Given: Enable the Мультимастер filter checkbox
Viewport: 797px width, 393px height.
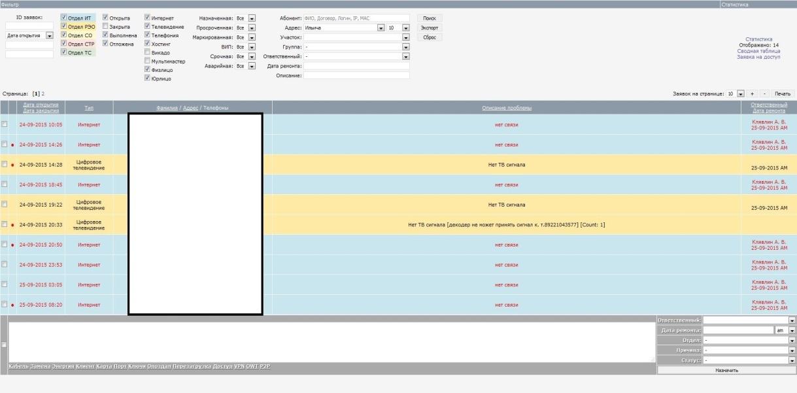Looking at the screenshot, I should coord(148,61).
